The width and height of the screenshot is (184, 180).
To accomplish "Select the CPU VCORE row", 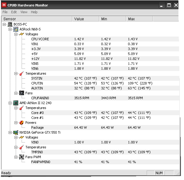I will point(105,39).
